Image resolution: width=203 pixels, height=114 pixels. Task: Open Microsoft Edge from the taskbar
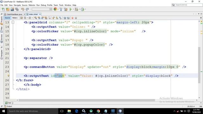pos(76,111)
